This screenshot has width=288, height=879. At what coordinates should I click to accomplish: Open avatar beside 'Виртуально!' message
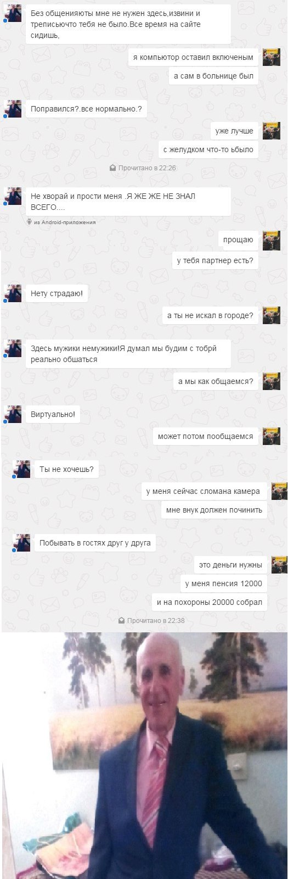click(13, 414)
